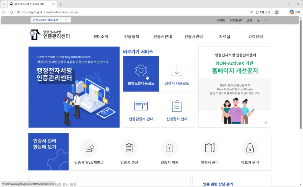Select the 인증서 갱신 ribbon icon

(x=129, y=148)
